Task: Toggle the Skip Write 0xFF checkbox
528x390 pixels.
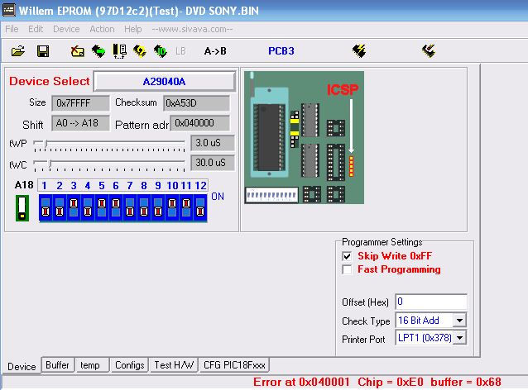Action: tap(348, 256)
